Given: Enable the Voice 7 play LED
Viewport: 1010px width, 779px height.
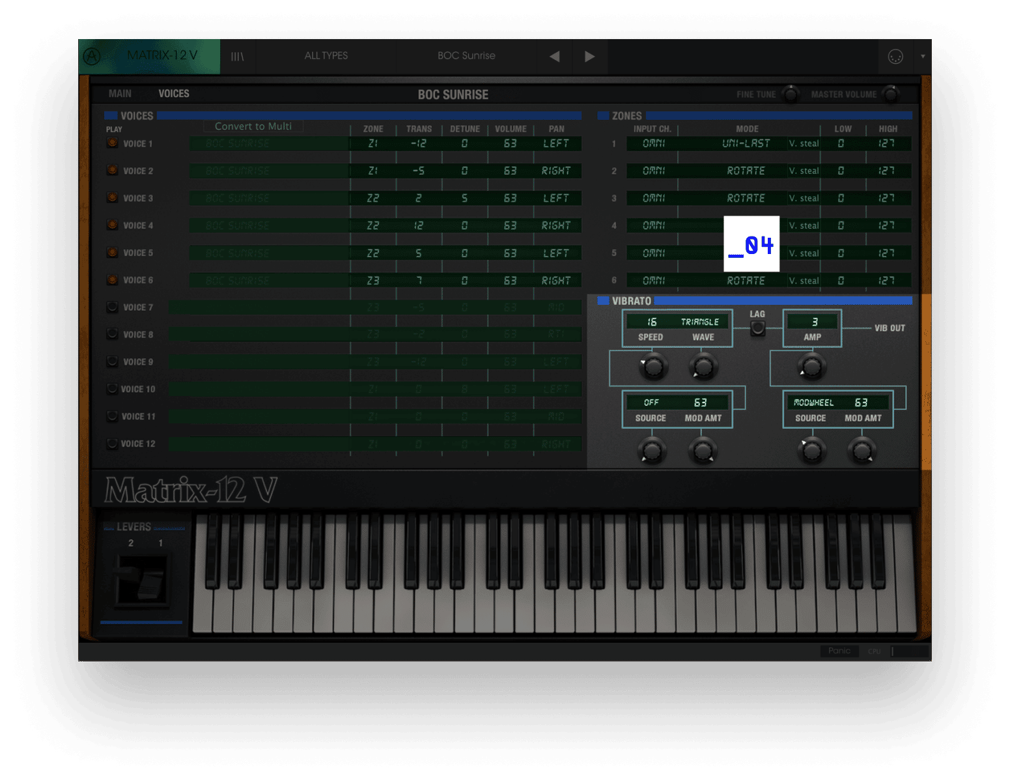Looking at the screenshot, I should click(111, 307).
